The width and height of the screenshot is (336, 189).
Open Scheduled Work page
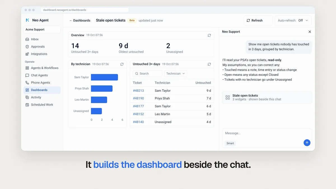click(42, 104)
